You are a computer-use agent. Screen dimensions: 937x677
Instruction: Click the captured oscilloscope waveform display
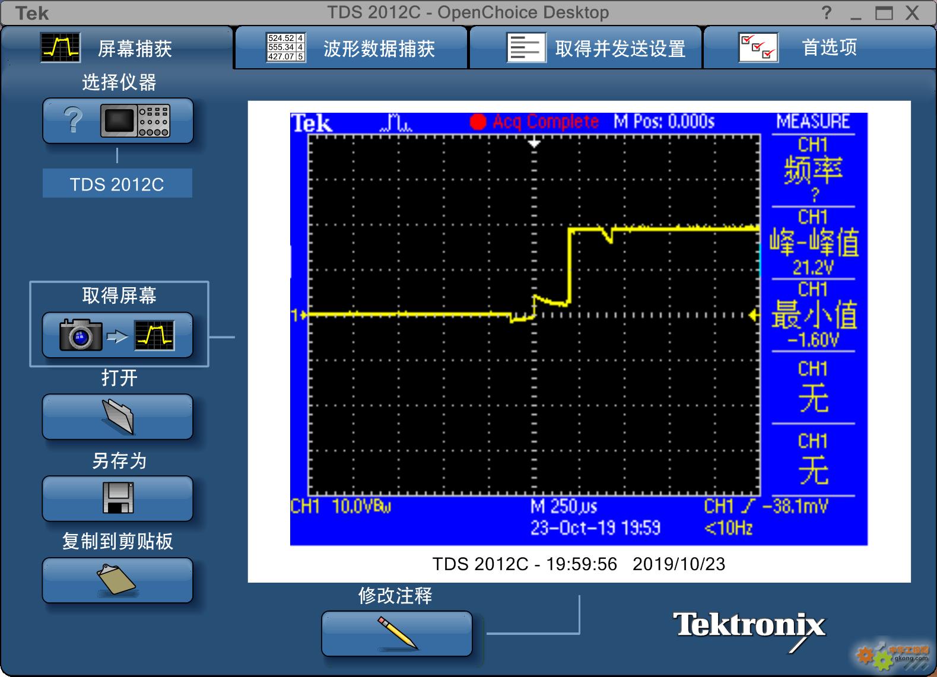coord(534,314)
